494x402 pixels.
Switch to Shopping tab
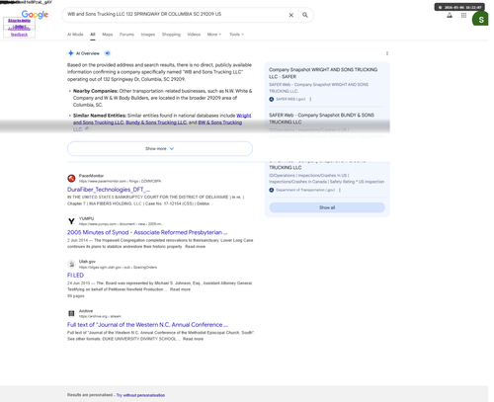pos(171,35)
